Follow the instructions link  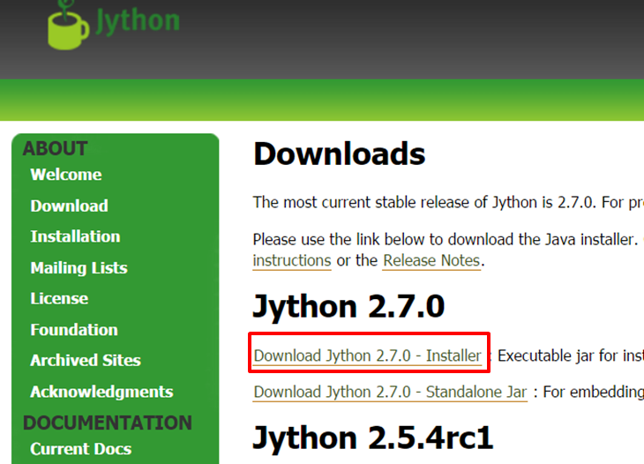pos(292,261)
